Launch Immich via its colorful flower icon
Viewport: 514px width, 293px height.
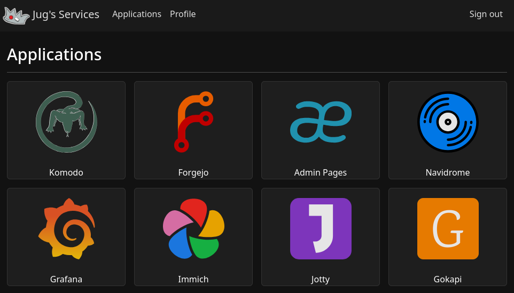(193, 228)
